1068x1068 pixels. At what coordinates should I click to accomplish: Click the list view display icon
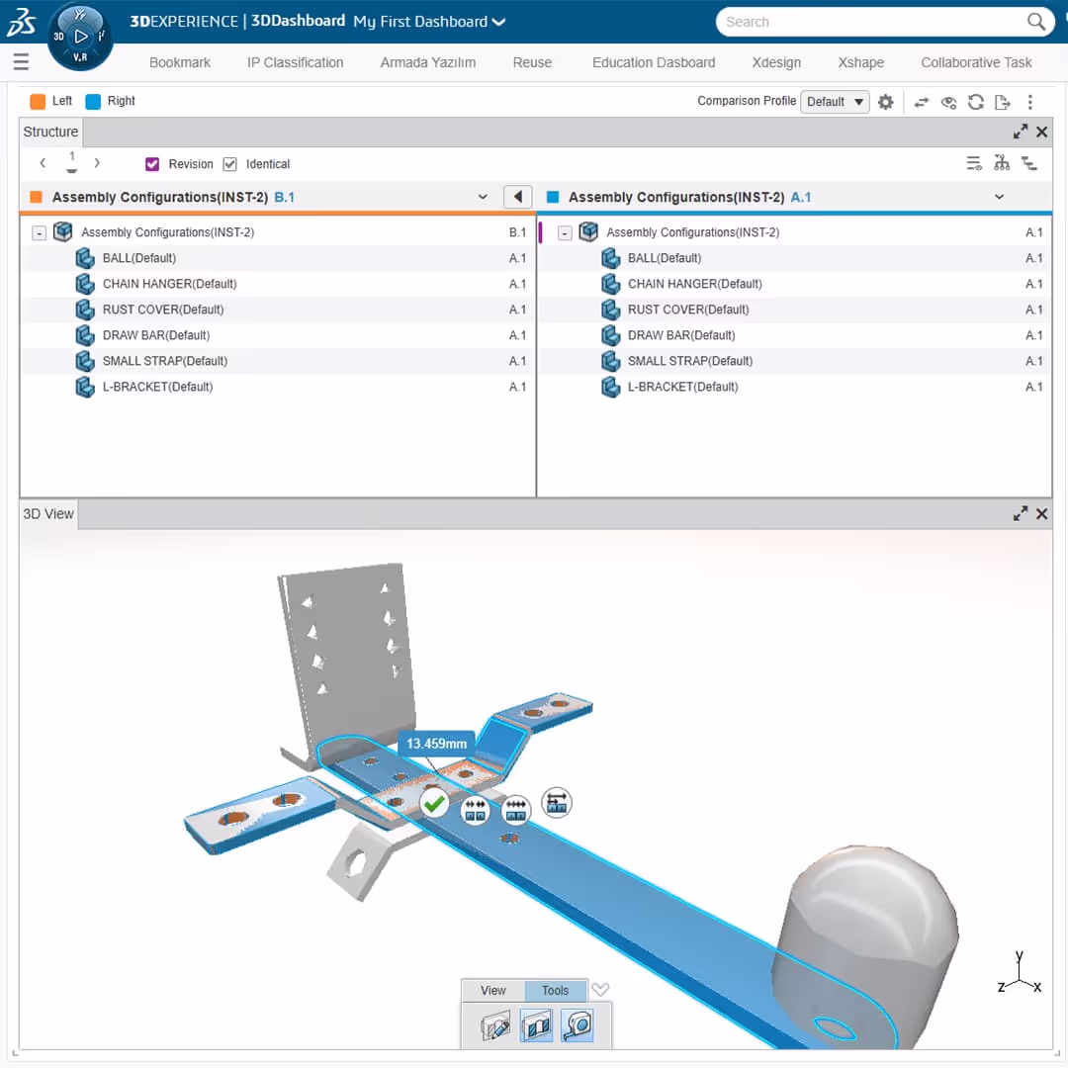(x=974, y=163)
